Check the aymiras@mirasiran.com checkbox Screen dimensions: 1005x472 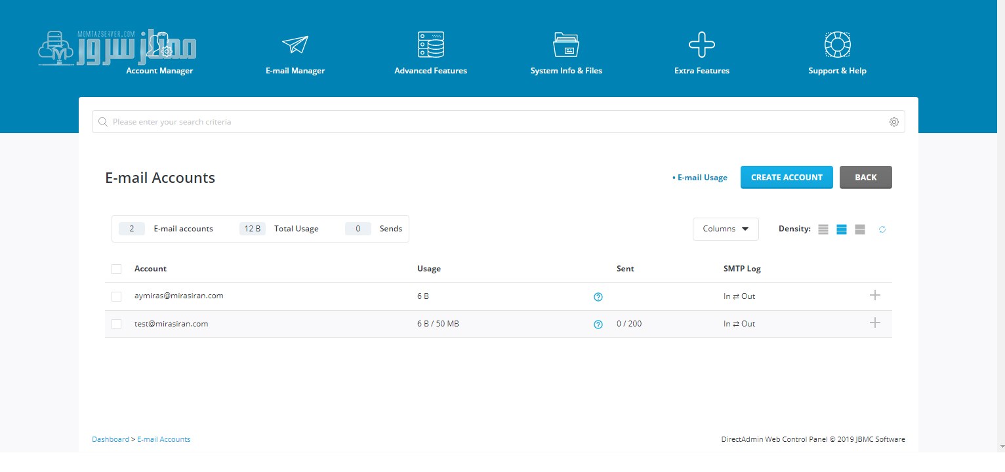tap(117, 296)
